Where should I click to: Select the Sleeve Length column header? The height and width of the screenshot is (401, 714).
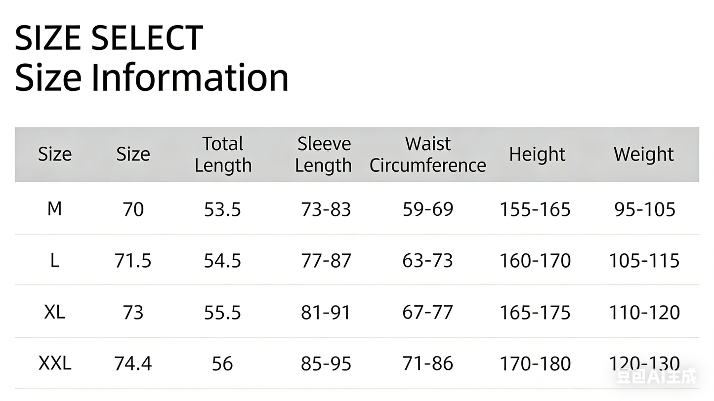(324, 154)
